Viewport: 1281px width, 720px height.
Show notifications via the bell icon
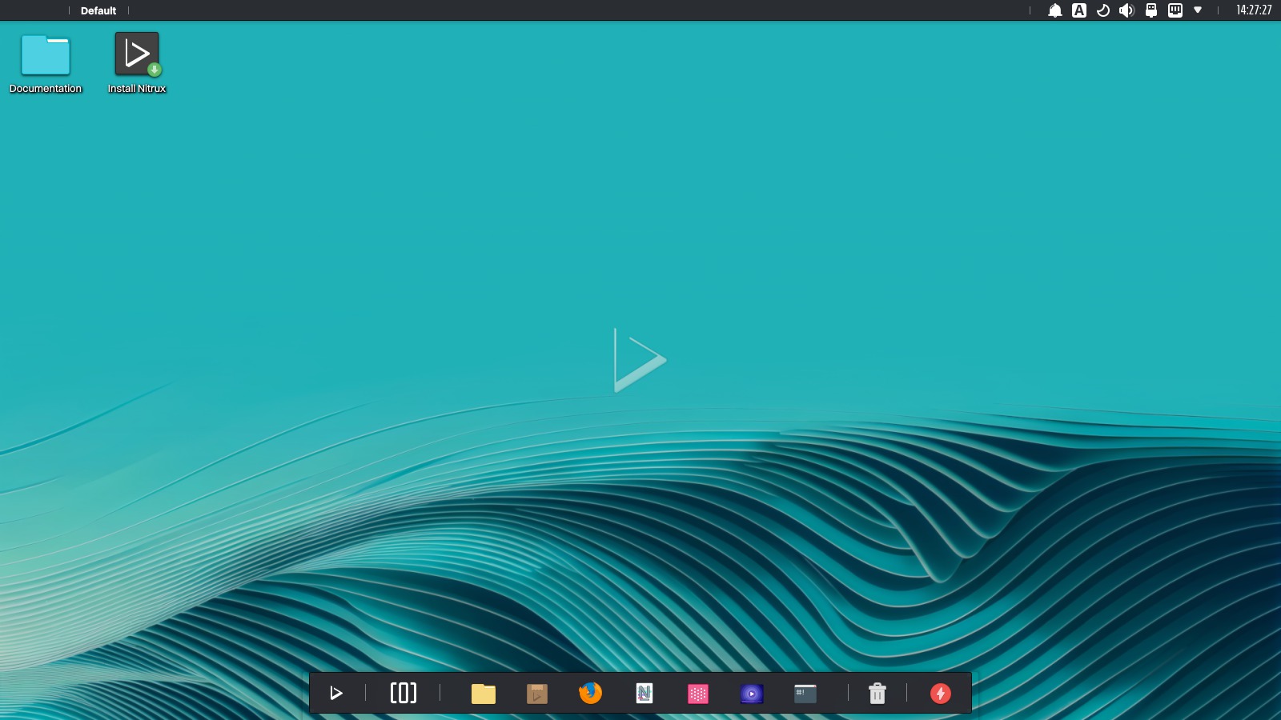tap(1055, 10)
